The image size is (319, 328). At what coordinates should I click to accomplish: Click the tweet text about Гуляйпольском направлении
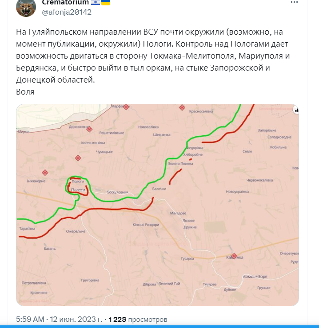tap(153, 56)
